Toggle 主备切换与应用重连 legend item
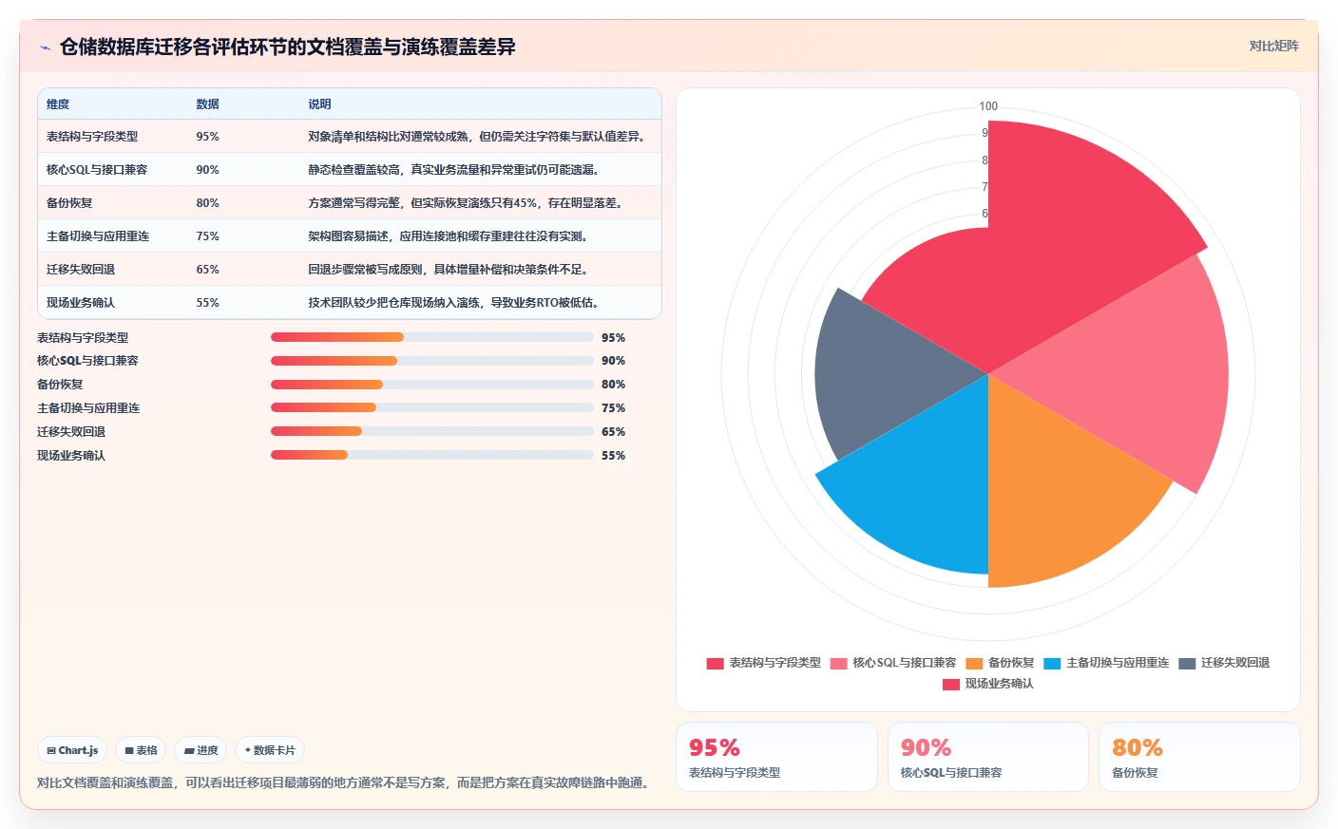Screen dimensions: 1338x829 [1106, 663]
